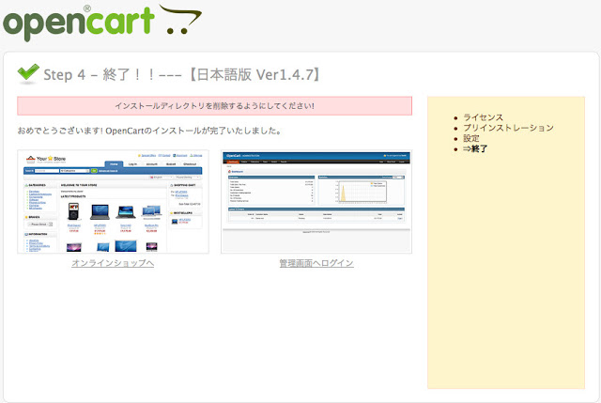Follow the 管理画面へログイン link
Viewport: 601px width, 403px height.
point(316,263)
